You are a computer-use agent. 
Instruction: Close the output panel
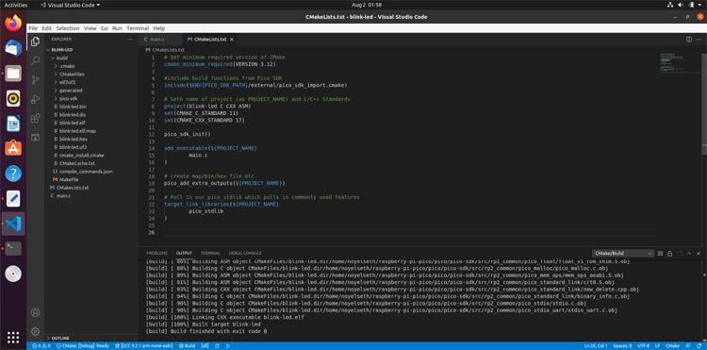[699, 254]
